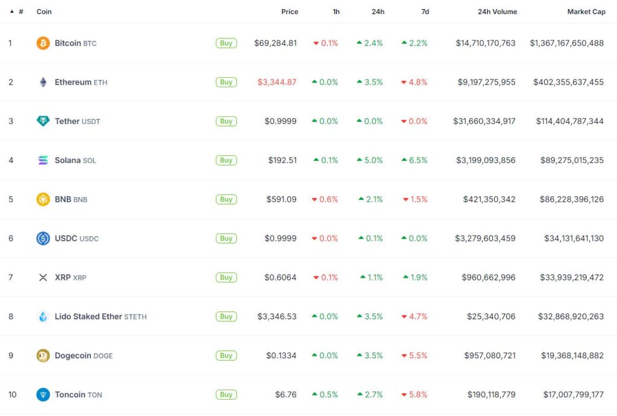Select Toncoin 7d change 5.8%
Screen dimensions: 617x416
pyautogui.click(x=415, y=394)
